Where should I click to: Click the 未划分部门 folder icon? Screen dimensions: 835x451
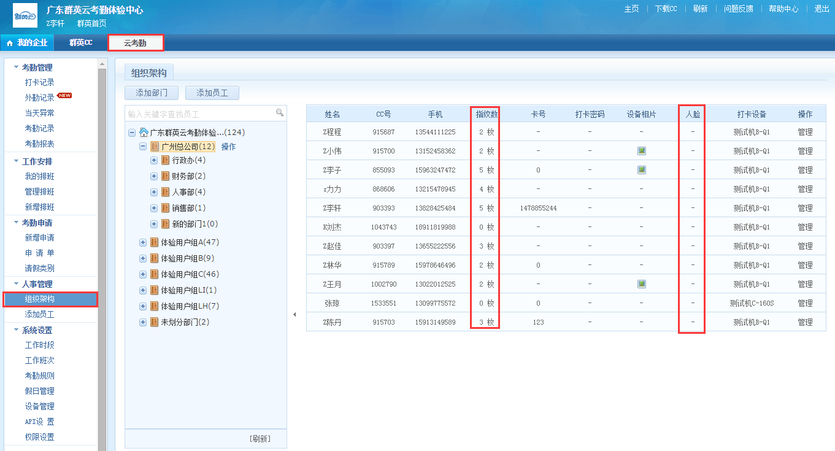(155, 322)
